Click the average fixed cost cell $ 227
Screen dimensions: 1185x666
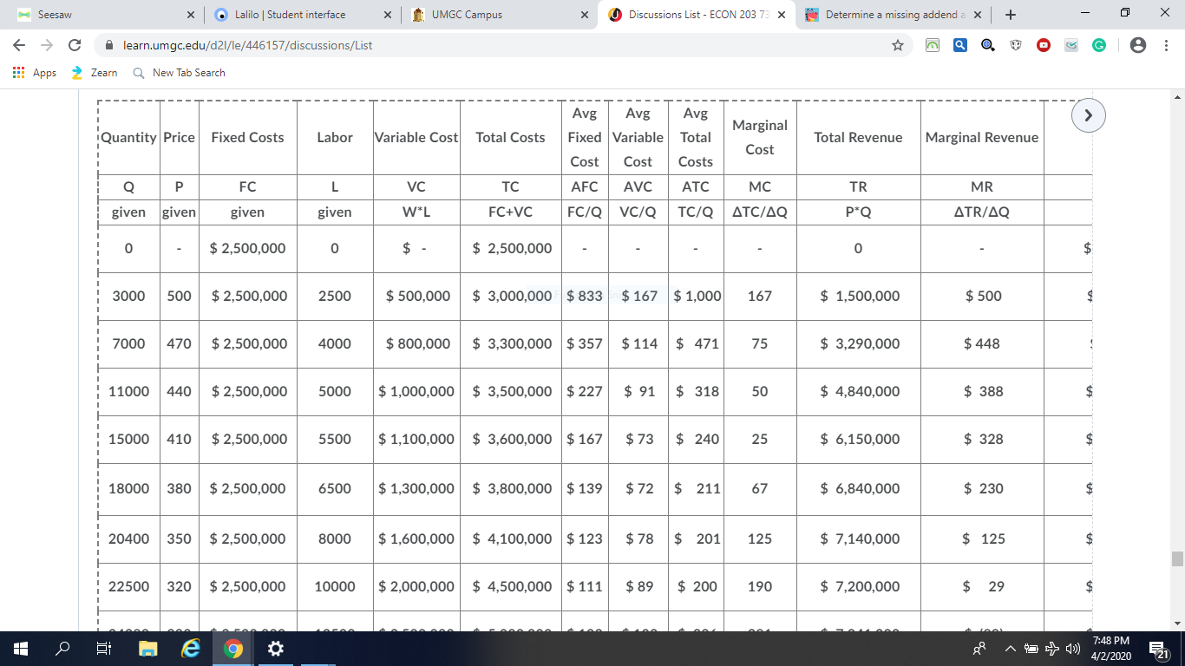coord(585,391)
